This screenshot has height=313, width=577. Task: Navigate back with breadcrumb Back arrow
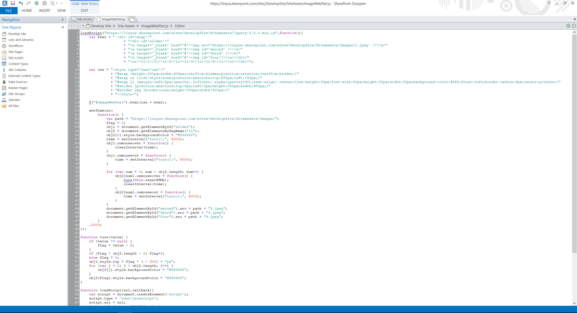pos(72,26)
